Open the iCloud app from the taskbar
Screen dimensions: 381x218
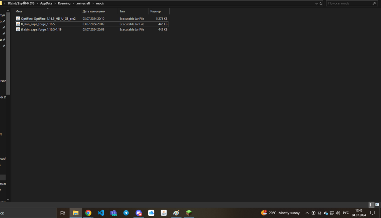pyautogui.click(x=151, y=213)
